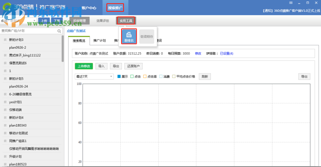Select plan180523 in the tree
Viewport: 321px width, 167px height.
tap(18, 164)
